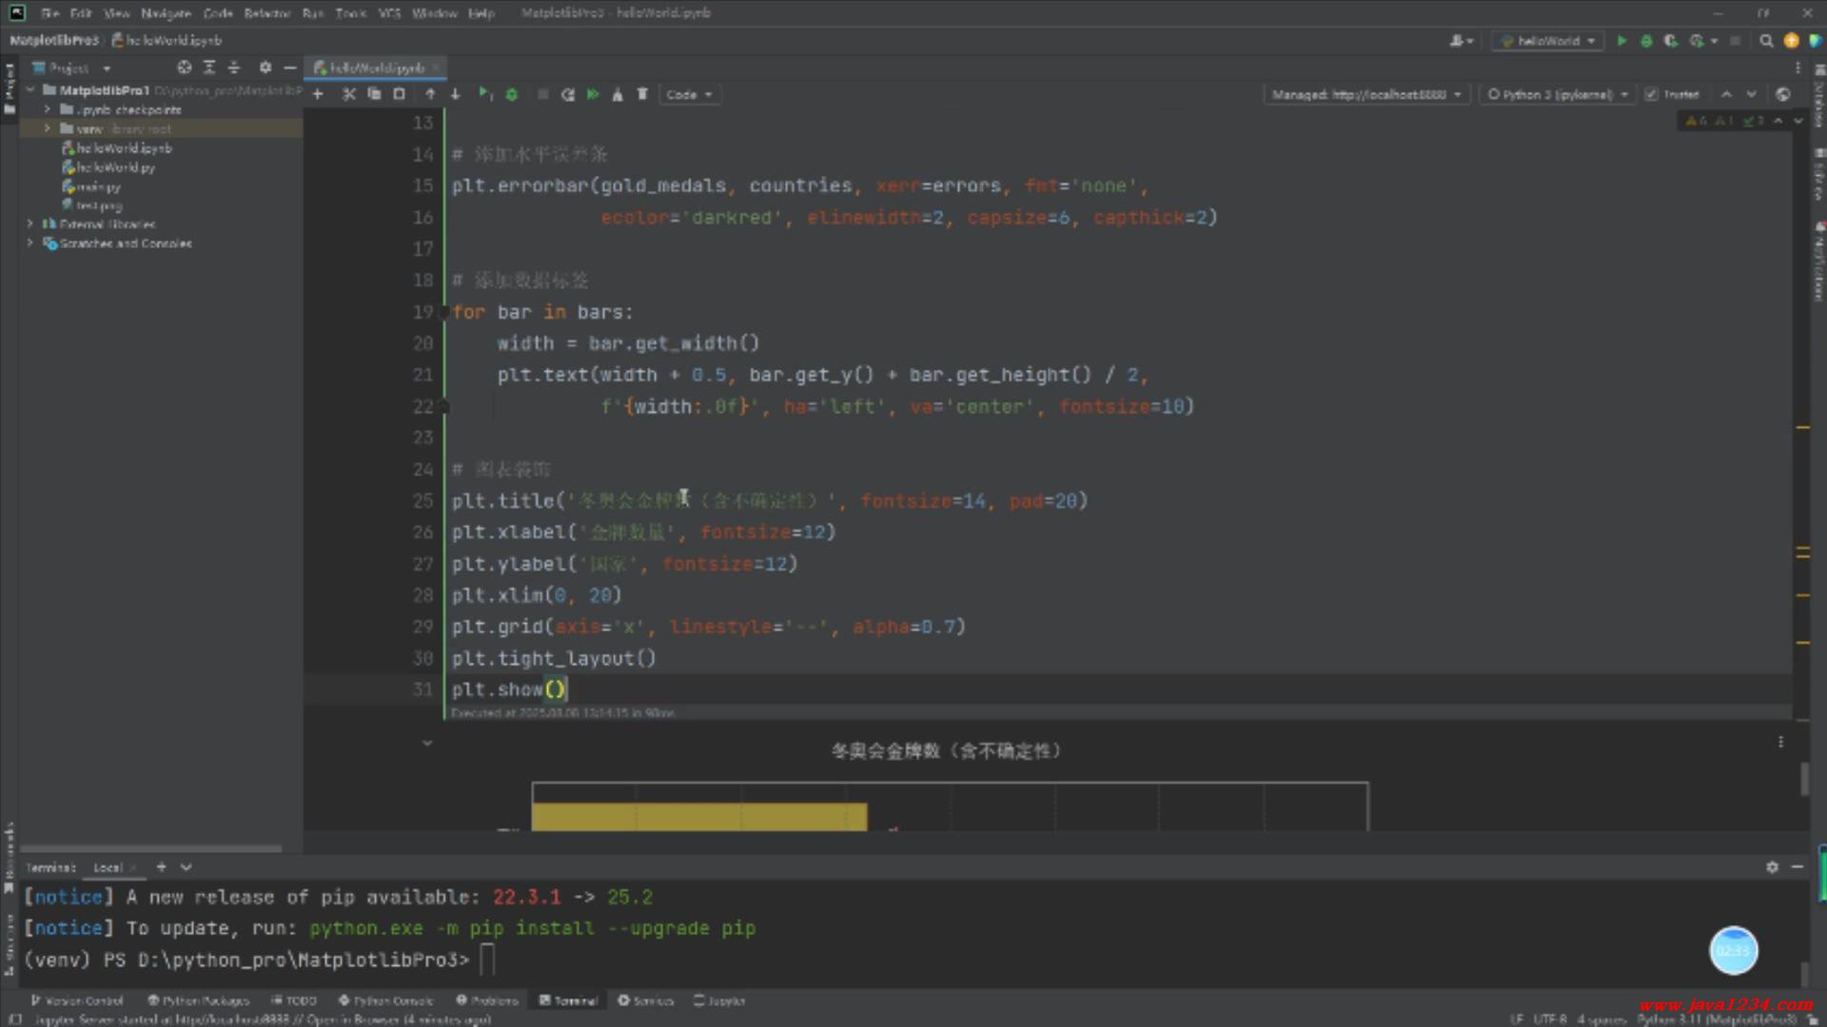This screenshot has height=1027, width=1827.
Task: Restart the Jupyter kernel
Action: [x=568, y=94]
